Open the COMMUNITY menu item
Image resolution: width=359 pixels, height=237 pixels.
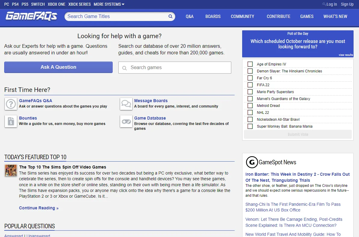pyautogui.click(x=242, y=17)
